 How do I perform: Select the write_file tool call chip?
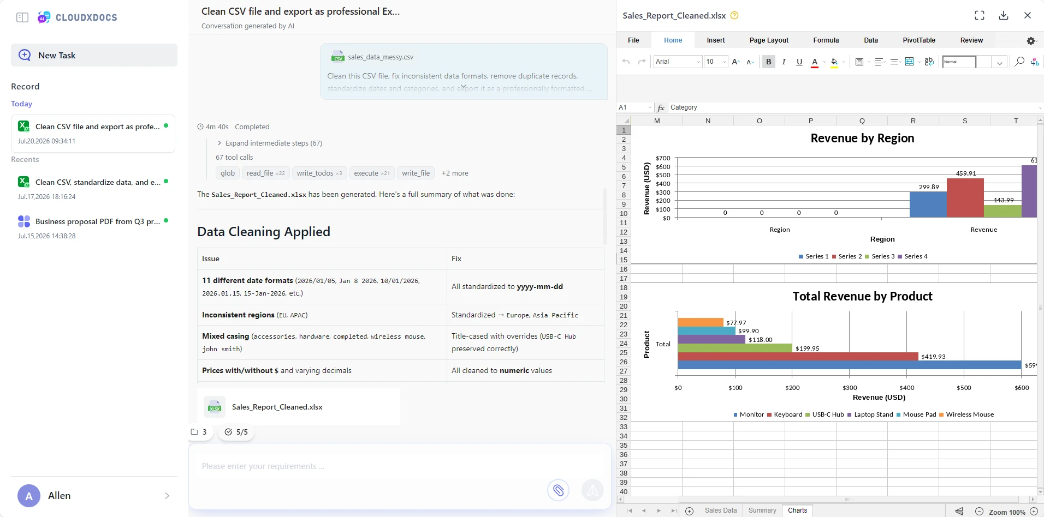coord(416,173)
